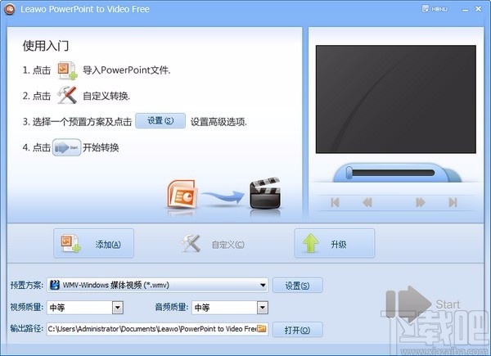Click the rewind button in the preview

coord(367,202)
